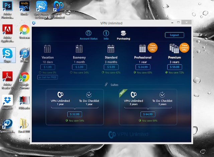This screenshot has height=157, width=214.
Task: Open Adobe Photoshop desktop shortcut
Action: 7,10
